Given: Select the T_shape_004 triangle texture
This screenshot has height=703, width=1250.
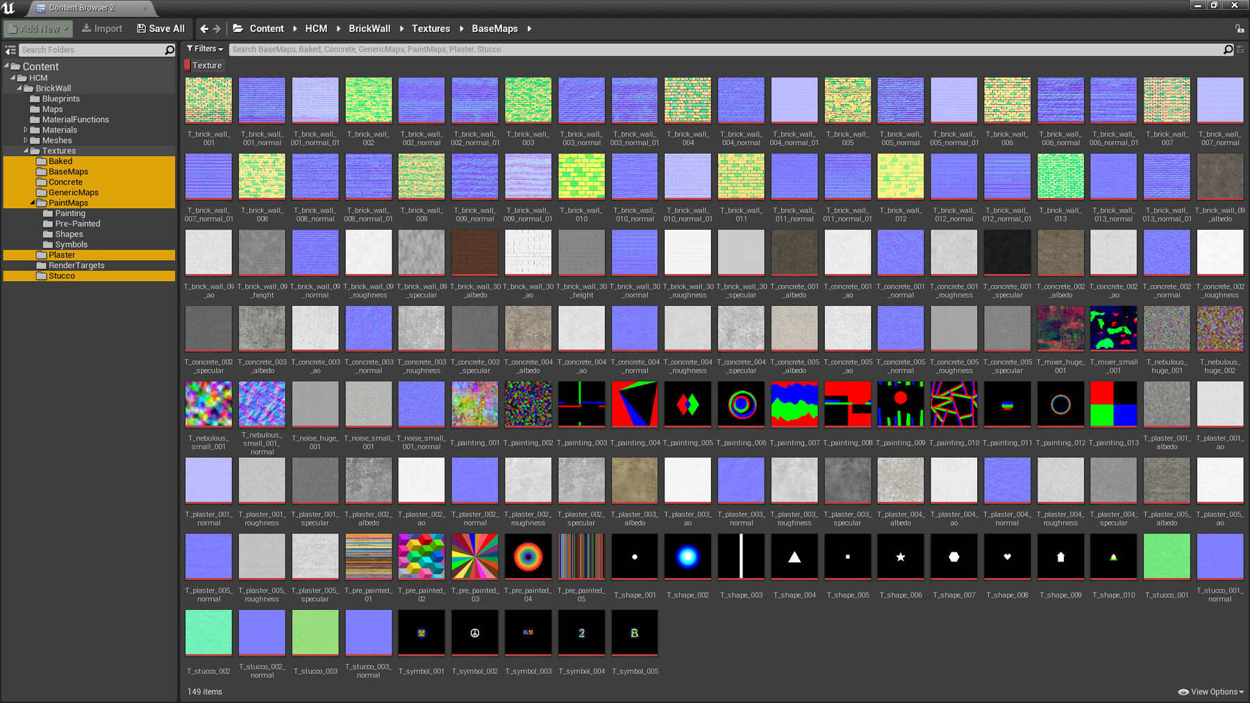Looking at the screenshot, I should click(x=794, y=557).
